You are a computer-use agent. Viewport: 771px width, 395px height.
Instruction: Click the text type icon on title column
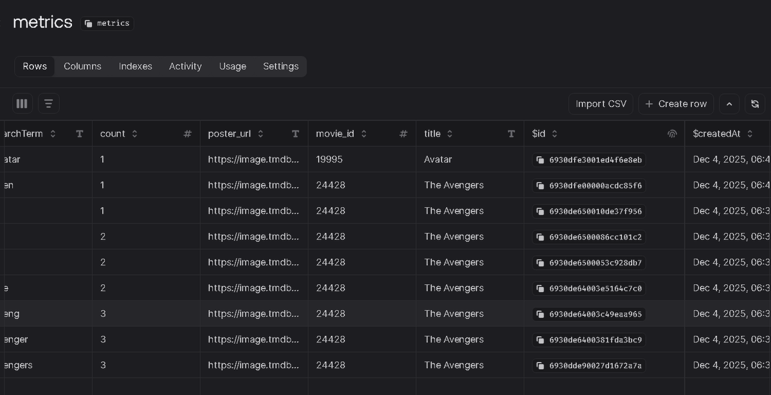[511, 134]
